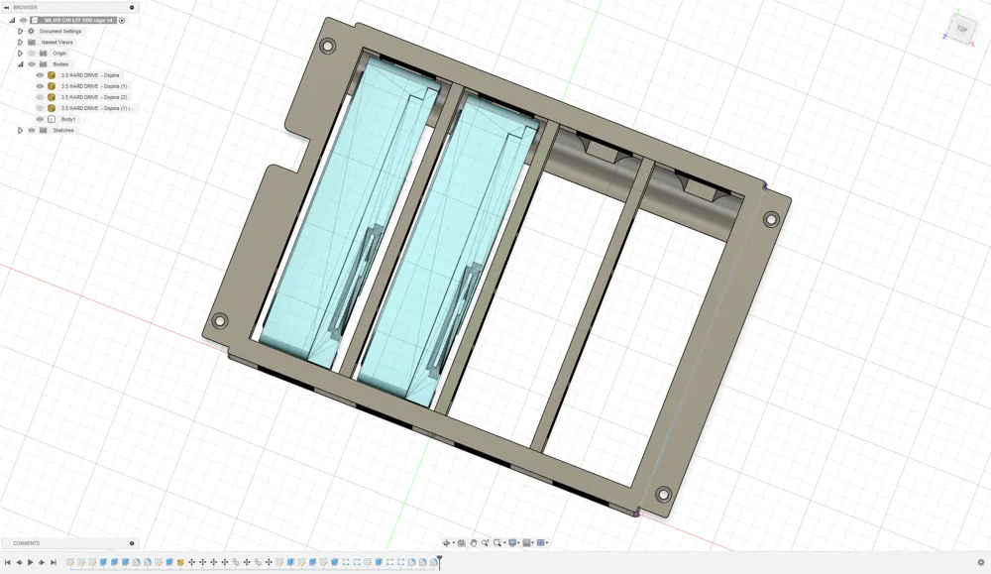Open Viewports dropdown arrow
This screenshot has height=574, width=991.
click(547, 543)
